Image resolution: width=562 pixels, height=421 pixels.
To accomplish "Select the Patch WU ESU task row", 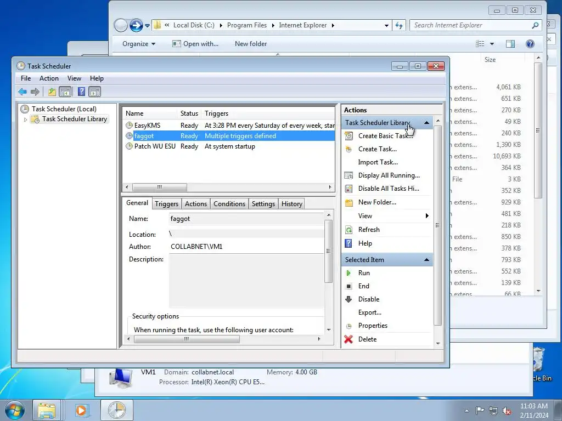I will (x=229, y=146).
